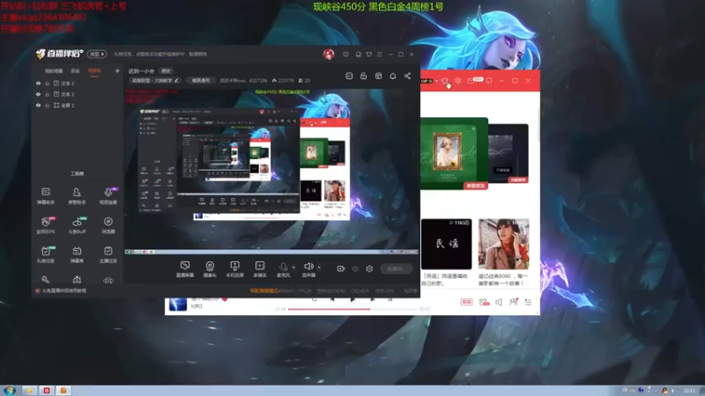This screenshot has height=396, width=705.
Task: Open the hamburger menu in 直播伴侣 title bar
Action: tap(380, 55)
